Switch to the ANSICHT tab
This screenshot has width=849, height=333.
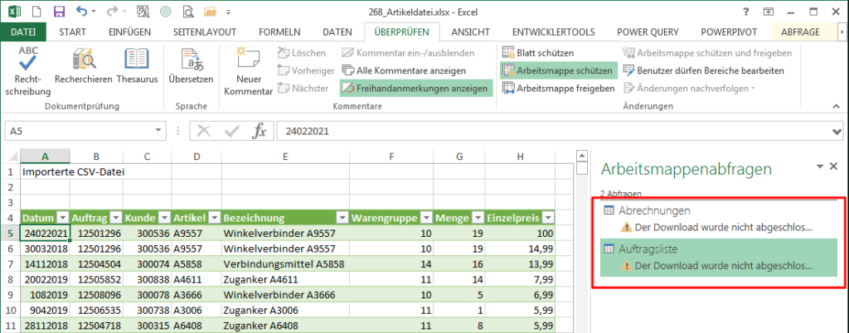tap(471, 32)
